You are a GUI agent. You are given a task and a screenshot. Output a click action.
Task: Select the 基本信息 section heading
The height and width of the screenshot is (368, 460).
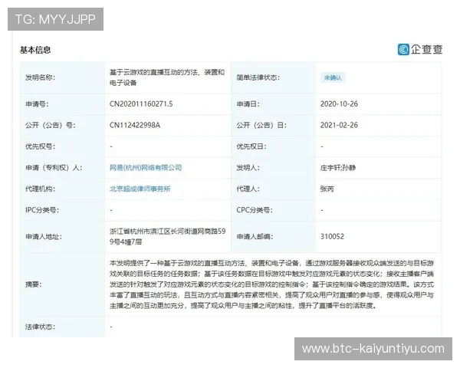tap(35, 50)
